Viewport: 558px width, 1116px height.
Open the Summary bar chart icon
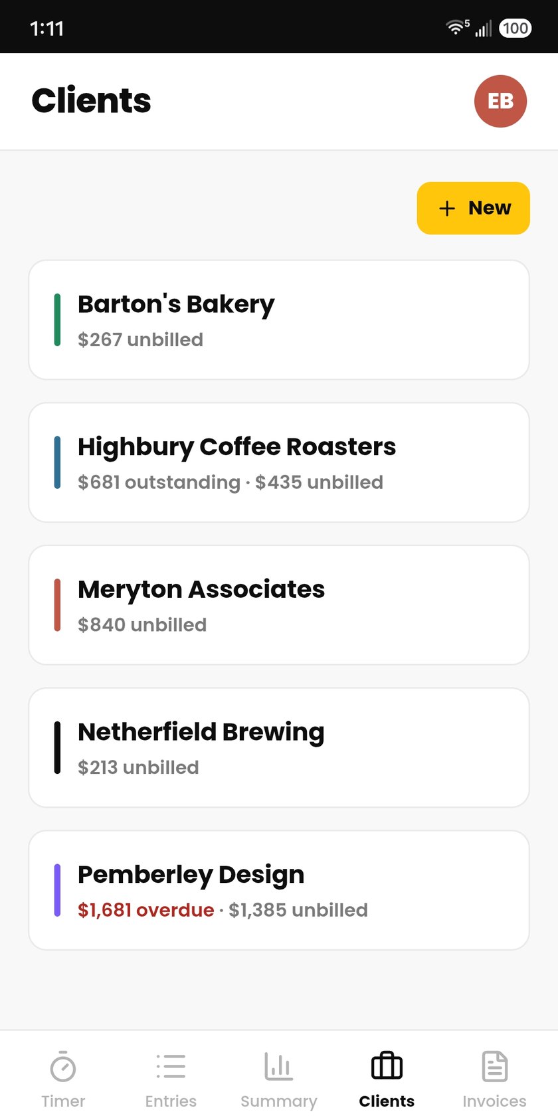278,1066
